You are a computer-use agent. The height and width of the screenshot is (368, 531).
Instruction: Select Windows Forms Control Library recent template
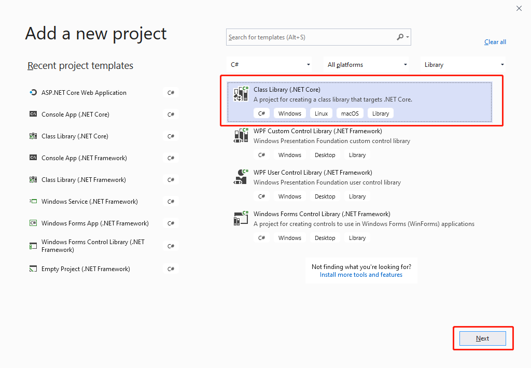103,246
